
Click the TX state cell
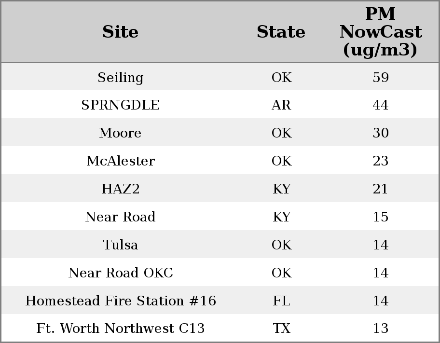tap(281, 329)
